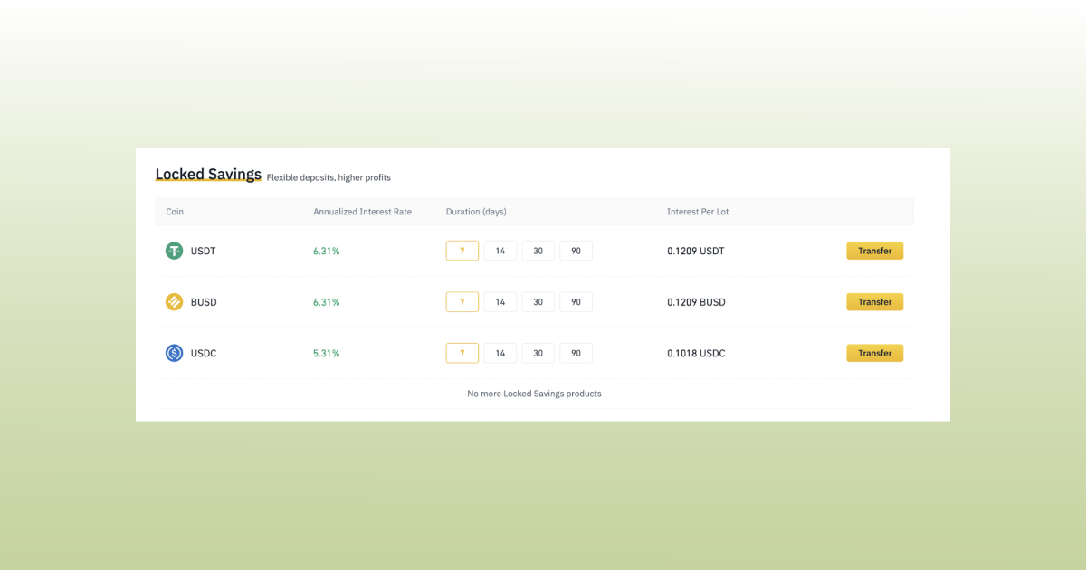Viewport: 1086px width, 570px height.
Task: Click the Coin column header
Action: point(174,212)
